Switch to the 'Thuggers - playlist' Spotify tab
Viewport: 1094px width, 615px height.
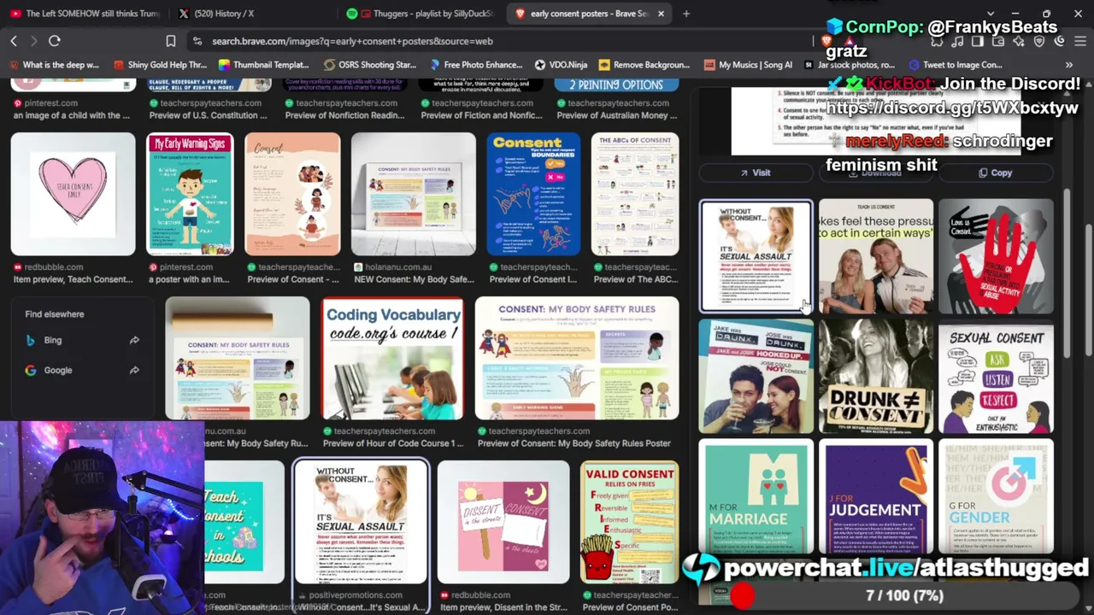[x=419, y=14]
